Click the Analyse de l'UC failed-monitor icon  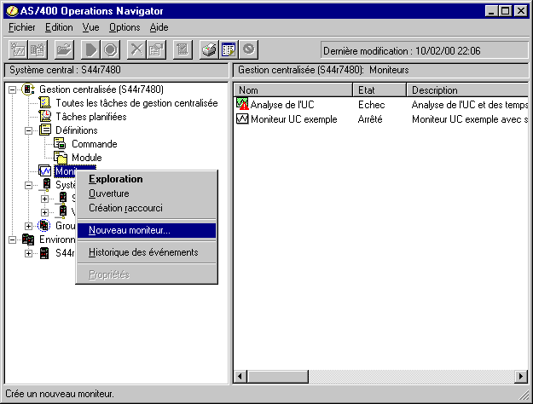coord(242,104)
